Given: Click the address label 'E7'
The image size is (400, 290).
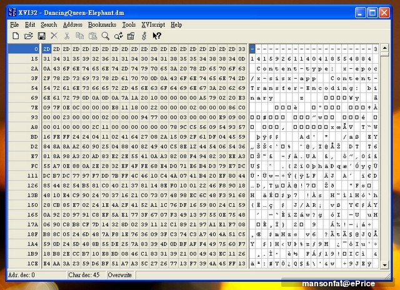Looking at the screenshot, I should point(34,156).
